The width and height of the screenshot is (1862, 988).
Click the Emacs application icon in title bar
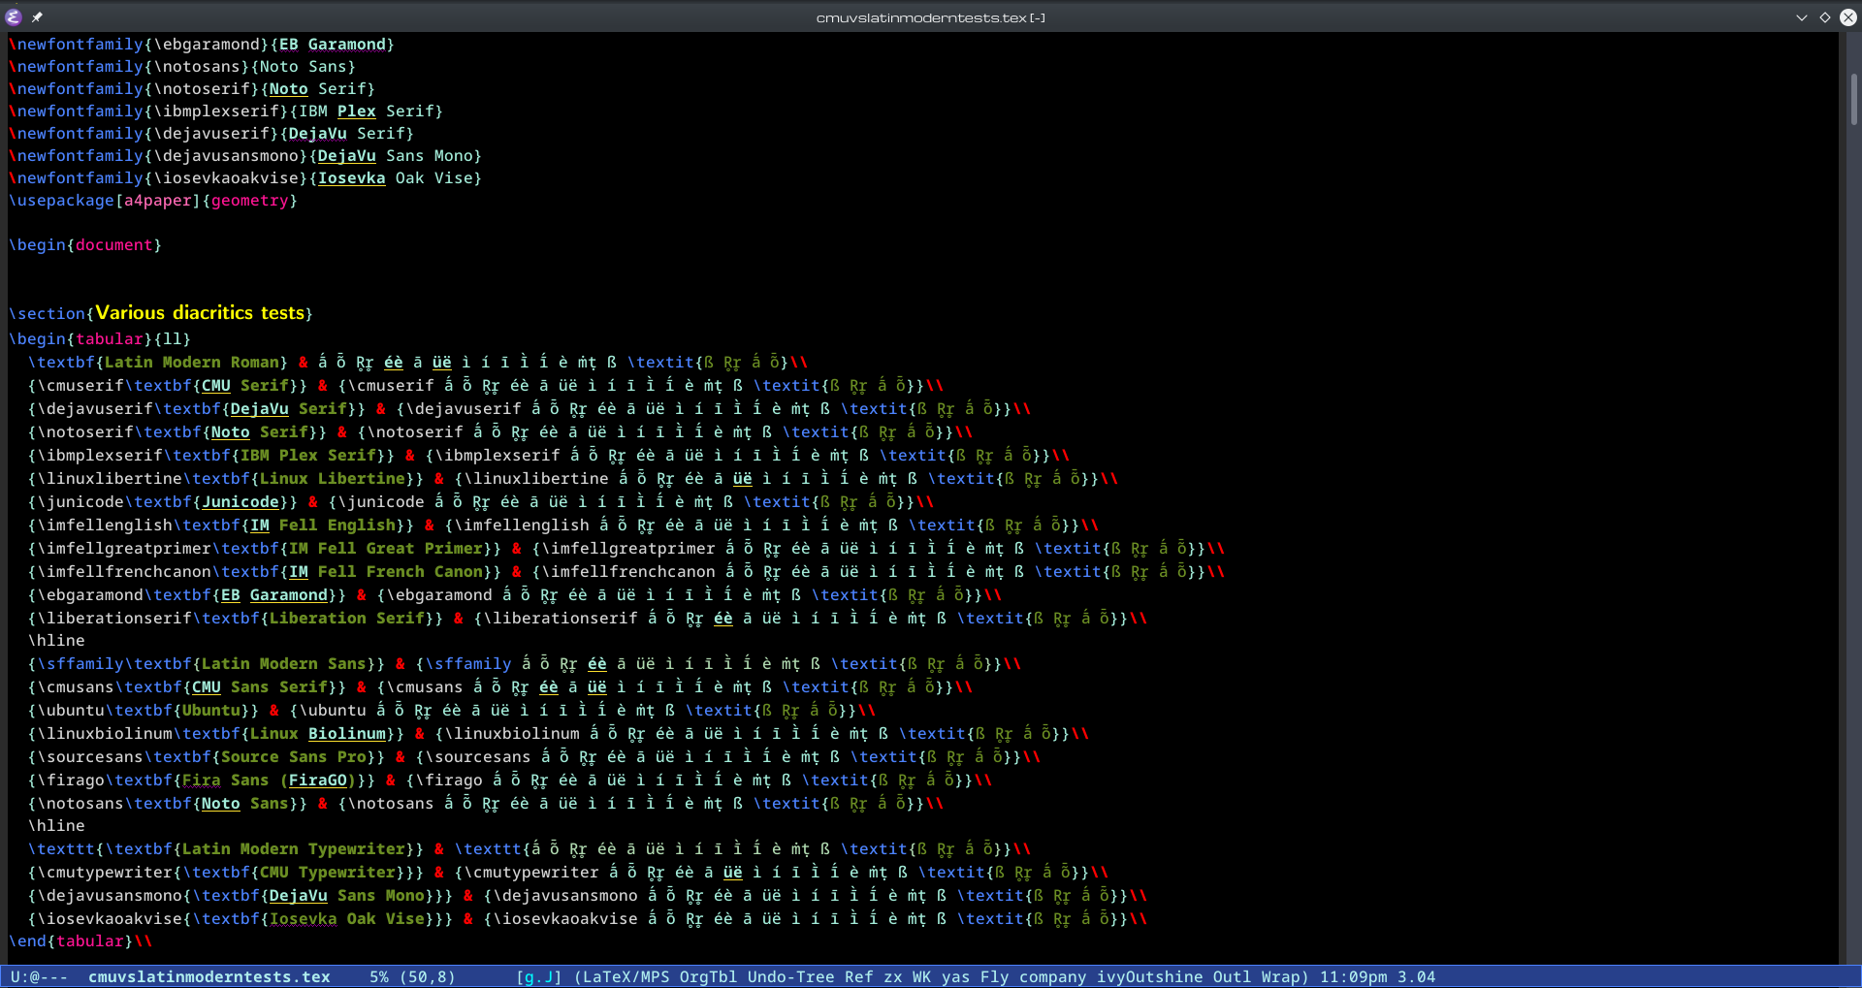(14, 16)
